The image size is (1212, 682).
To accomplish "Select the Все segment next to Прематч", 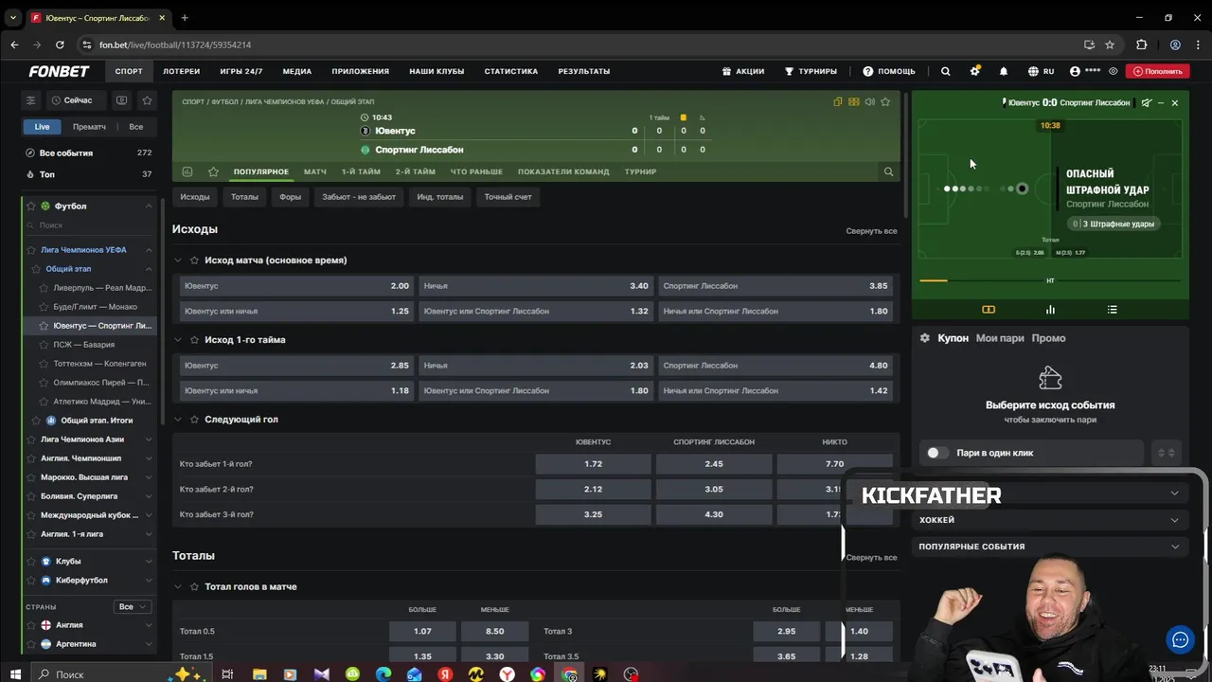I will coord(136,127).
